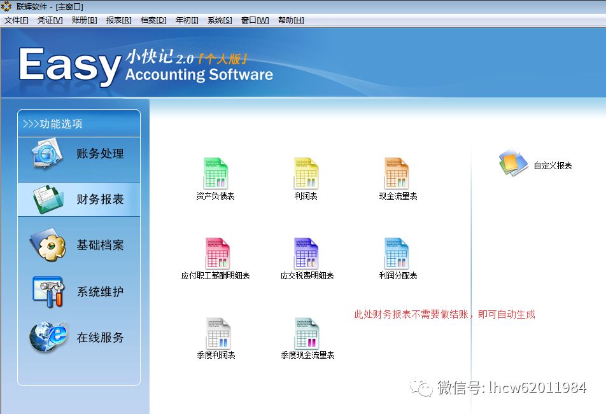Open the 应付职工薪酬明细表 icon
This screenshot has height=414, width=606.
[218, 253]
